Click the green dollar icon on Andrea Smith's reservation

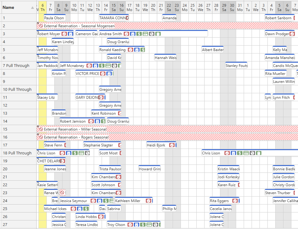tap(139, 34)
